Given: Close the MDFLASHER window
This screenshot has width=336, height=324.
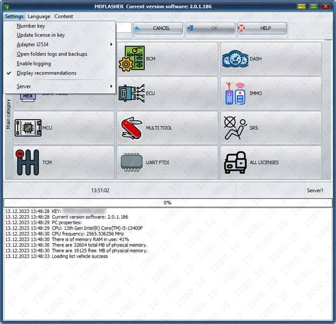Looking at the screenshot, I should click(325, 6).
